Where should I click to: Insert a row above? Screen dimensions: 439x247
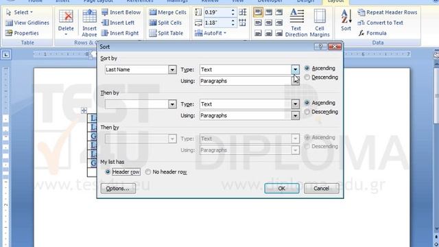(x=89, y=23)
